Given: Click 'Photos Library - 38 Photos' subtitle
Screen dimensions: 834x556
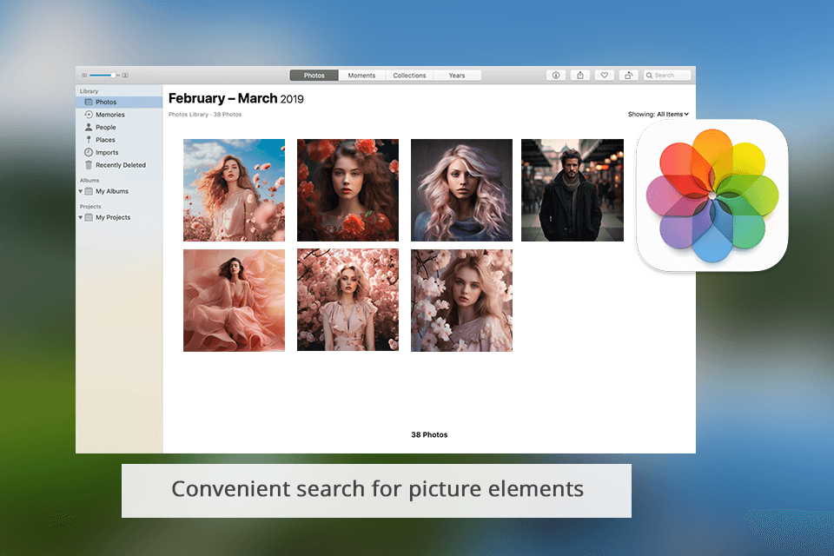Looking at the screenshot, I should point(205,115).
